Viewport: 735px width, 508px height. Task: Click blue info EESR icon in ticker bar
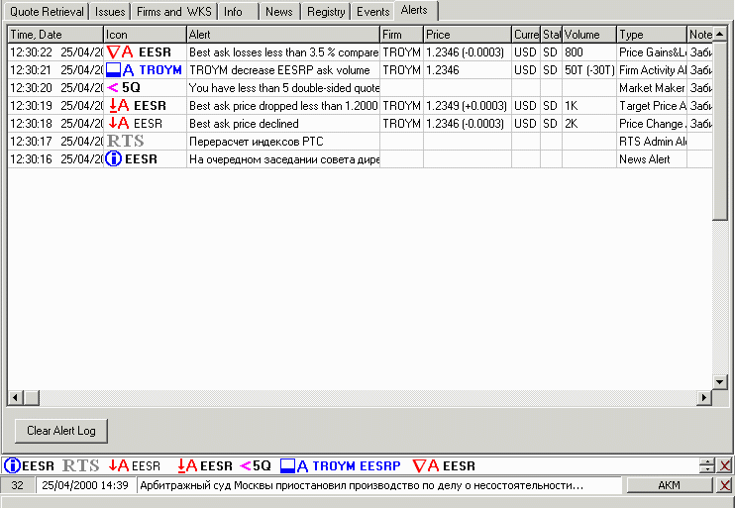29,465
